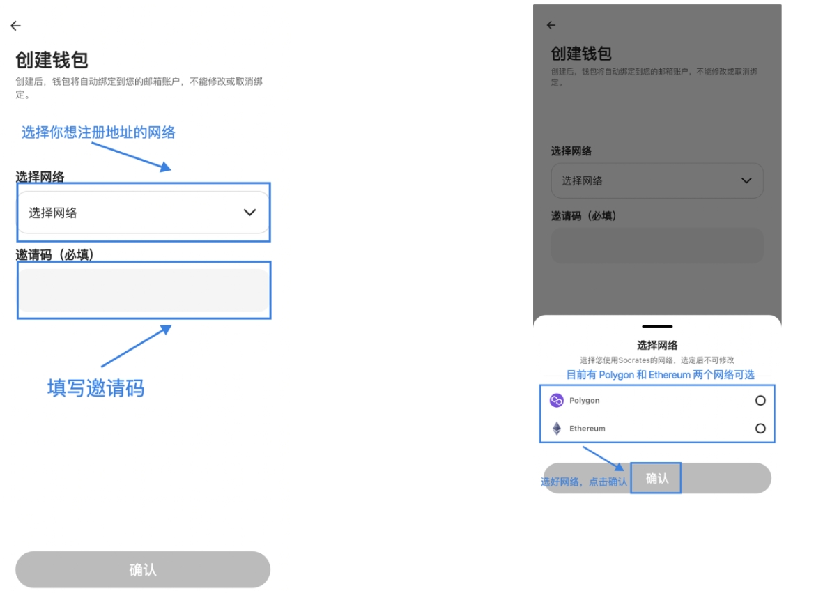Grab the bottom sheet drag handle

pos(657,327)
